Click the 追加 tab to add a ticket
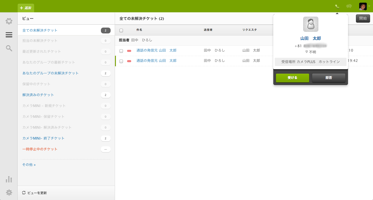The width and height of the screenshot is (373, 200). coord(26,8)
